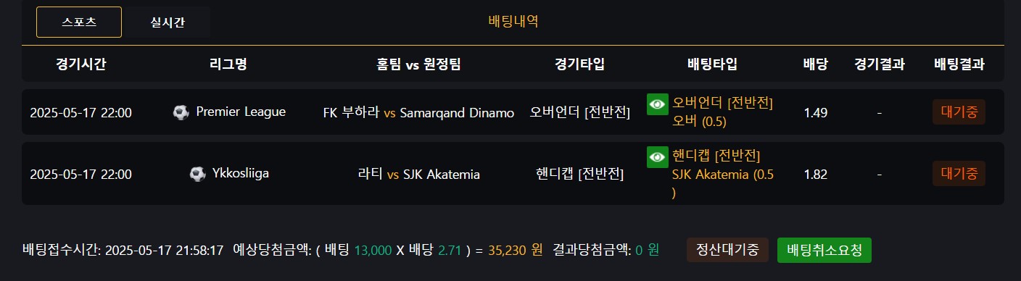Click the soccer ball icon beside Premier League
Viewport: 1021px width, 281px height.
point(181,112)
